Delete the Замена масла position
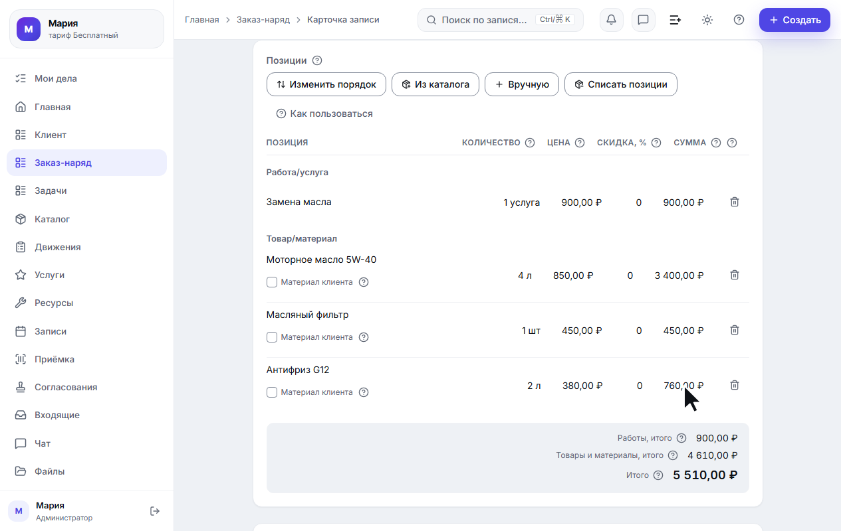The width and height of the screenshot is (851, 531). pyautogui.click(x=735, y=202)
